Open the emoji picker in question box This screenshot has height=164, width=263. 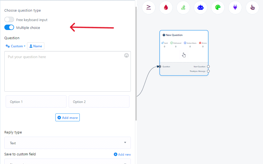[x=126, y=55]
